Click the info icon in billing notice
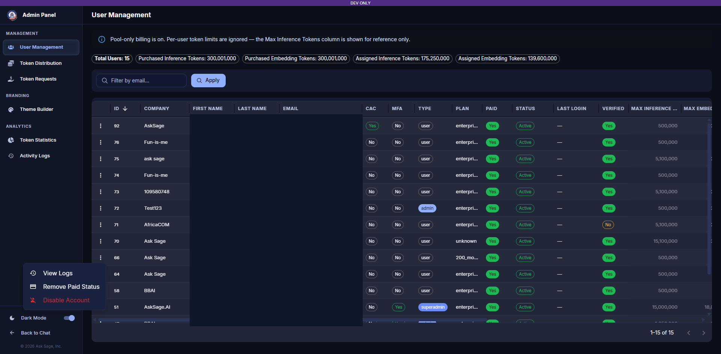 click(x=102, y=39)
